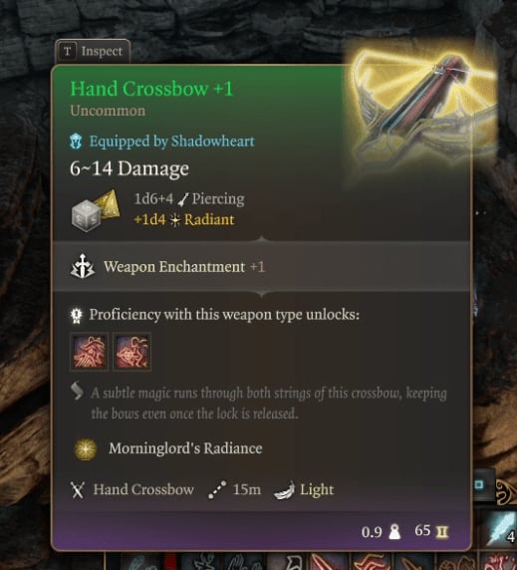Click the Hand Crossbow +1 title
Screen dimensions: 517x570
(151, 89)
